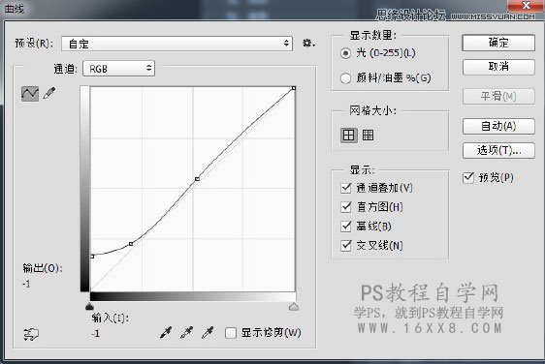This screenshot has height=364, width=545.
Task: Select the 光 (0-255) radio option
Action: [x=345, y=53]
